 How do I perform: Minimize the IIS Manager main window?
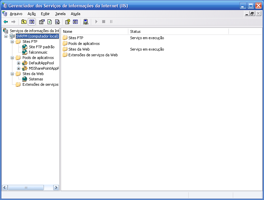click(243, 6)
